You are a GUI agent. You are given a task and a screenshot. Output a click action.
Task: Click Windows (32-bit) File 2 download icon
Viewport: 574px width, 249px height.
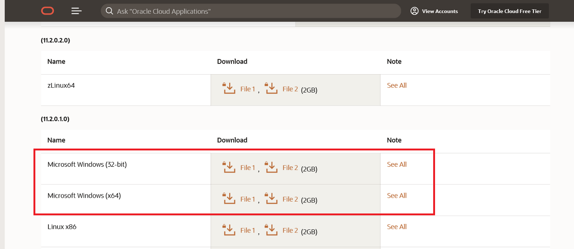point(271,167)
